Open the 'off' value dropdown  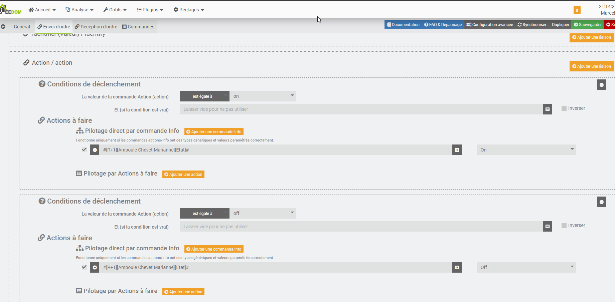(263, 213)
